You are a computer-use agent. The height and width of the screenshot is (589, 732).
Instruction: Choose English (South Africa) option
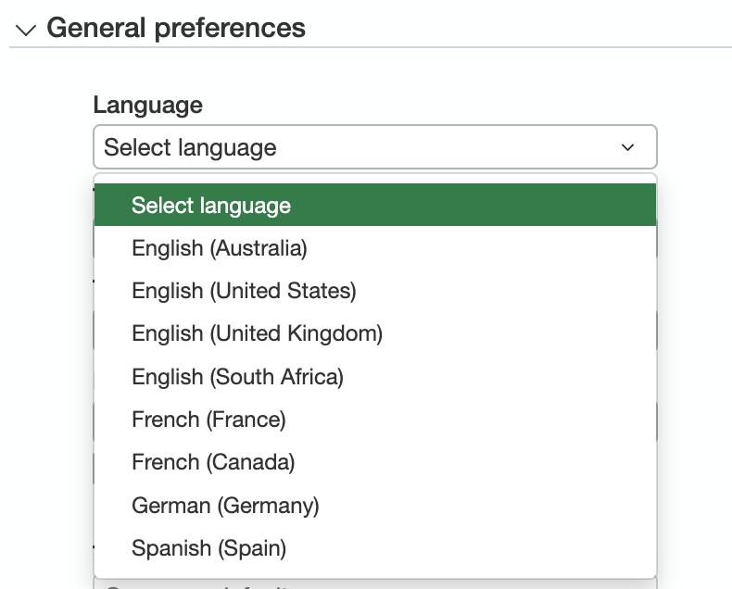(x=375, y=377)
